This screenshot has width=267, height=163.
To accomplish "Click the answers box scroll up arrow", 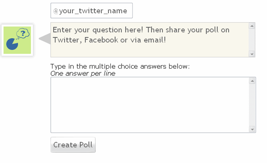I will click(252, 81).
